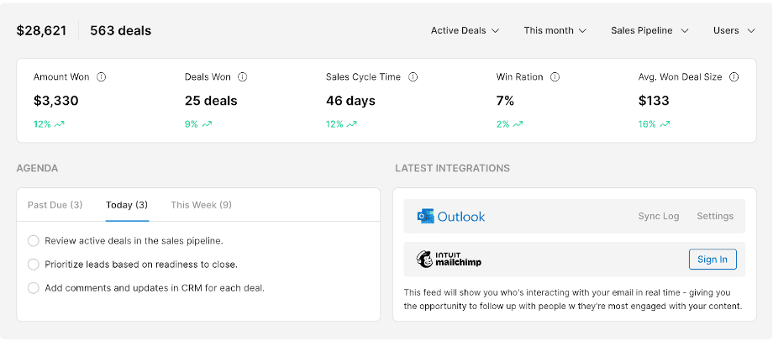This screenshot has height=341, width=773.
Task: Click the Intuit Mailchimp logo
Action: (x=449, y=260)
